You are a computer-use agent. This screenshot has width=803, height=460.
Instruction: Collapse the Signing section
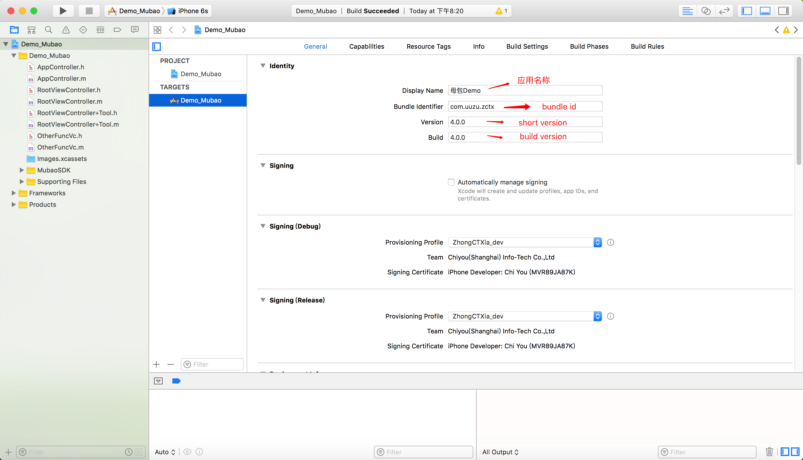[263, 165]
